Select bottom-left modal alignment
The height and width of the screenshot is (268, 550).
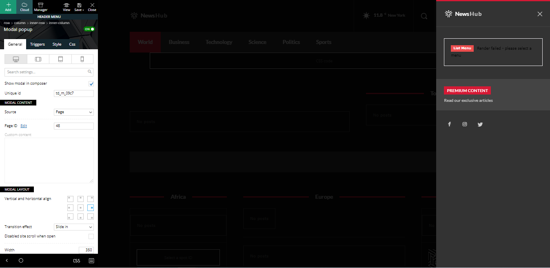pyautogui.click(x=70, y=217)
